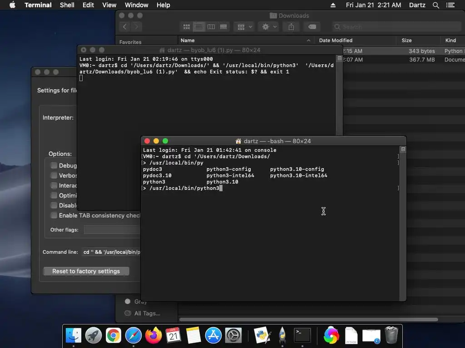Switch Finder to gallery view
This screenshot has height=348, width=465.
[223, 27]
